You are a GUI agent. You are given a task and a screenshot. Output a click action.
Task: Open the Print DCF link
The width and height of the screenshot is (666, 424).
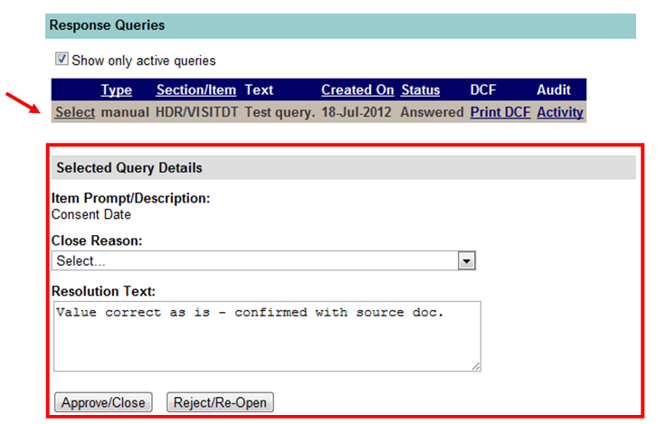tap(499, 112)
